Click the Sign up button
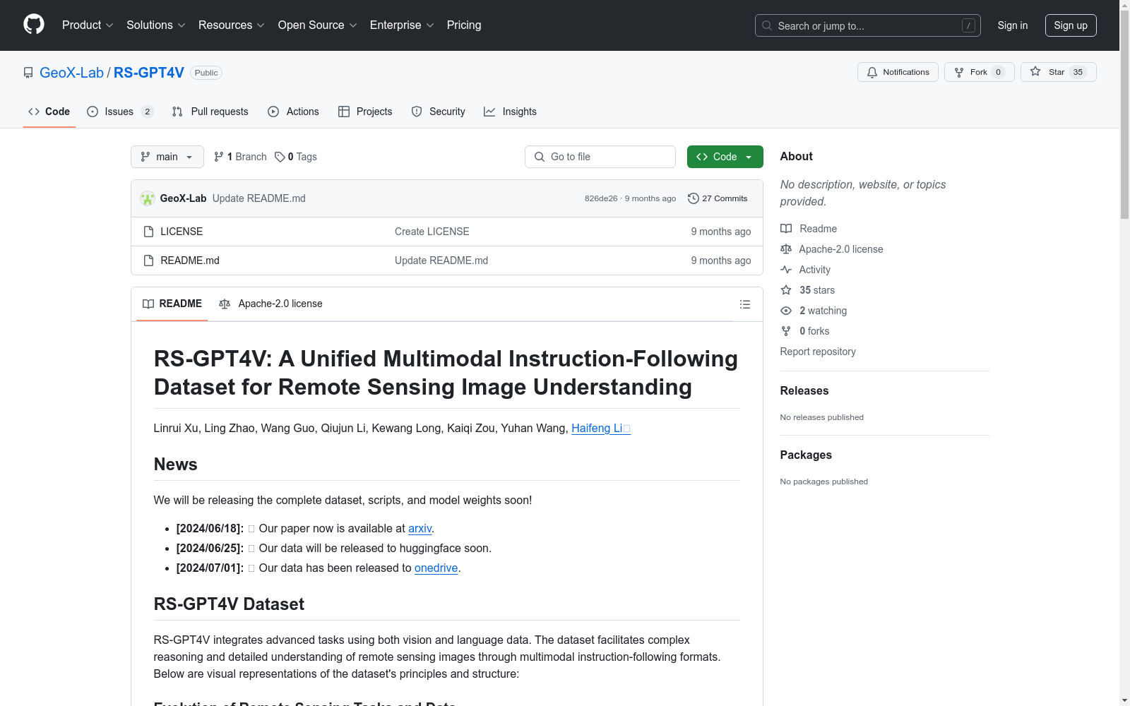The image size is (1130, 706). (x=1071, y=25)
